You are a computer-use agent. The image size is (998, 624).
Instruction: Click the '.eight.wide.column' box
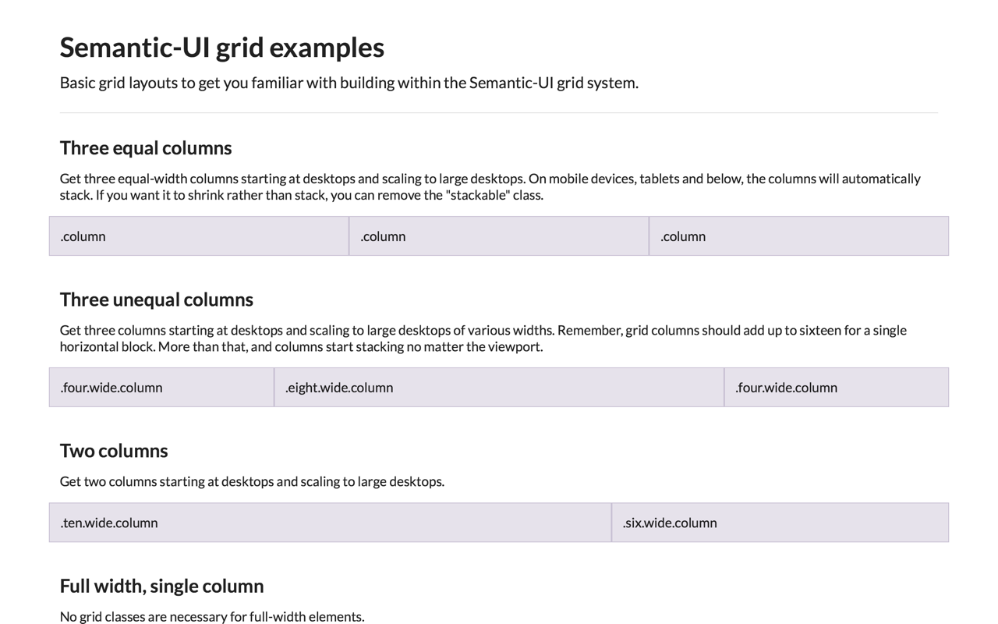499,388
